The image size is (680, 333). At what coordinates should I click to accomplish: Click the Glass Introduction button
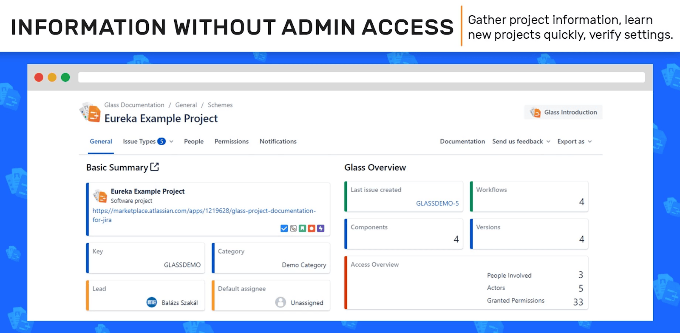563,112
